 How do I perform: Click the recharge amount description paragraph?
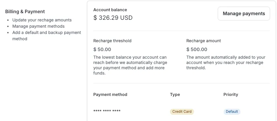[x=226, y=63]
